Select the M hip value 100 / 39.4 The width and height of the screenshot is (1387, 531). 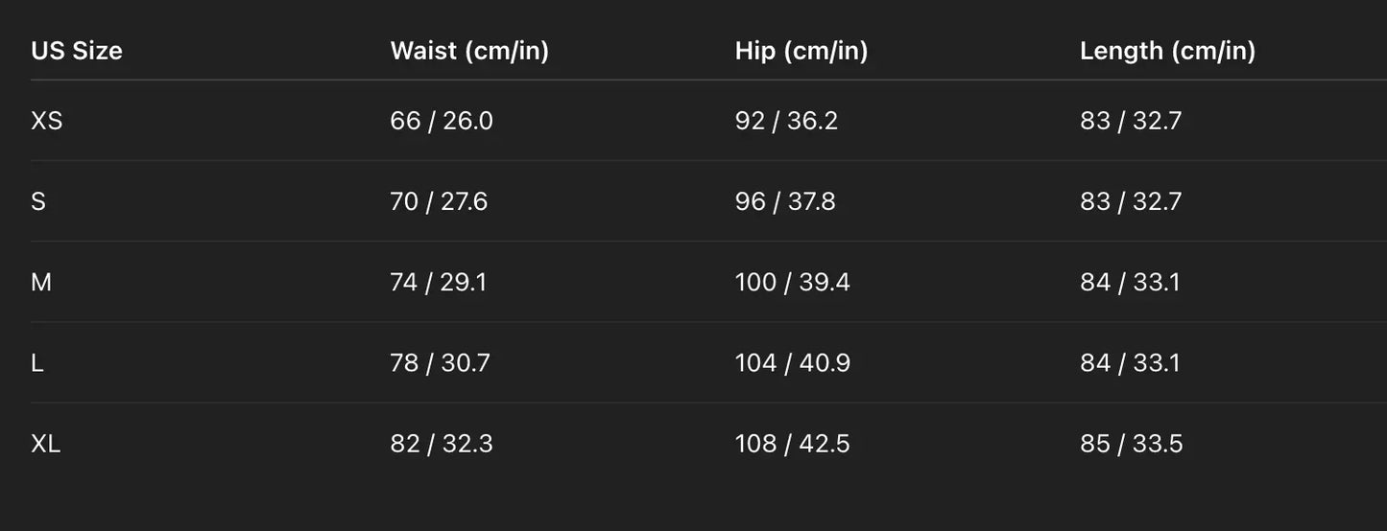pyautogui.click(x=792, y=282)
